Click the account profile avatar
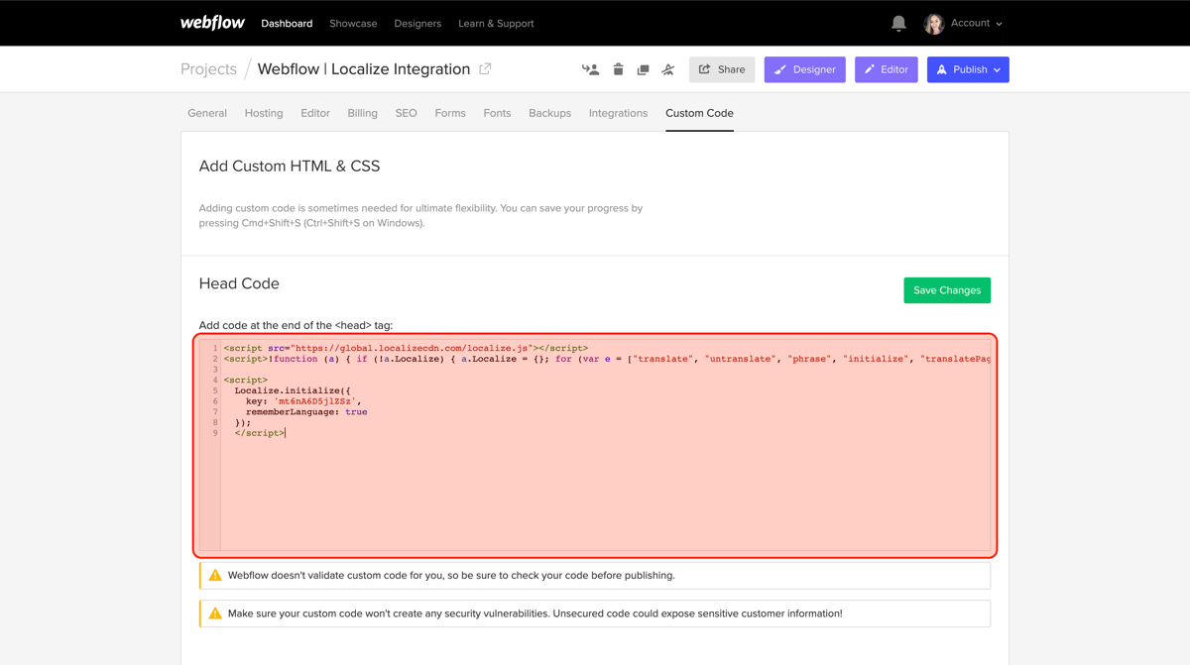 pyautogui.click(x=933, y=24)
